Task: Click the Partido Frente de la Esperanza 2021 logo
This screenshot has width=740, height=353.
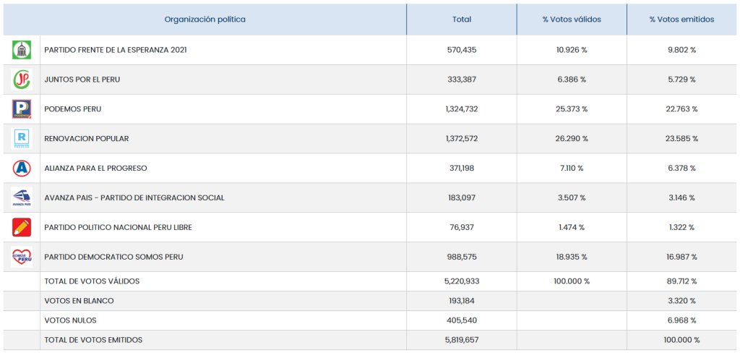Action: click(22, 50)
